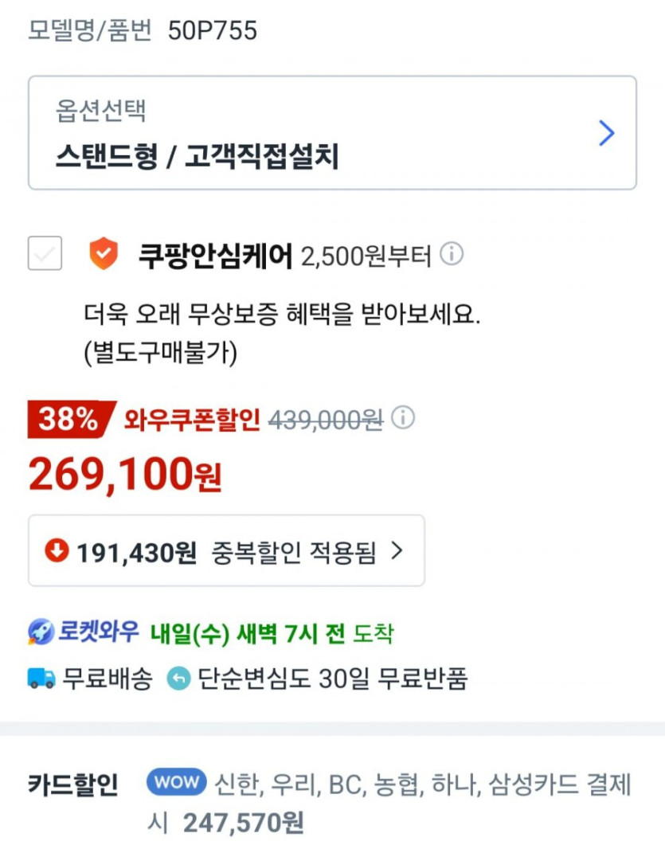
Task: Click the 카드할인 section label
Action: coord(72,785)
